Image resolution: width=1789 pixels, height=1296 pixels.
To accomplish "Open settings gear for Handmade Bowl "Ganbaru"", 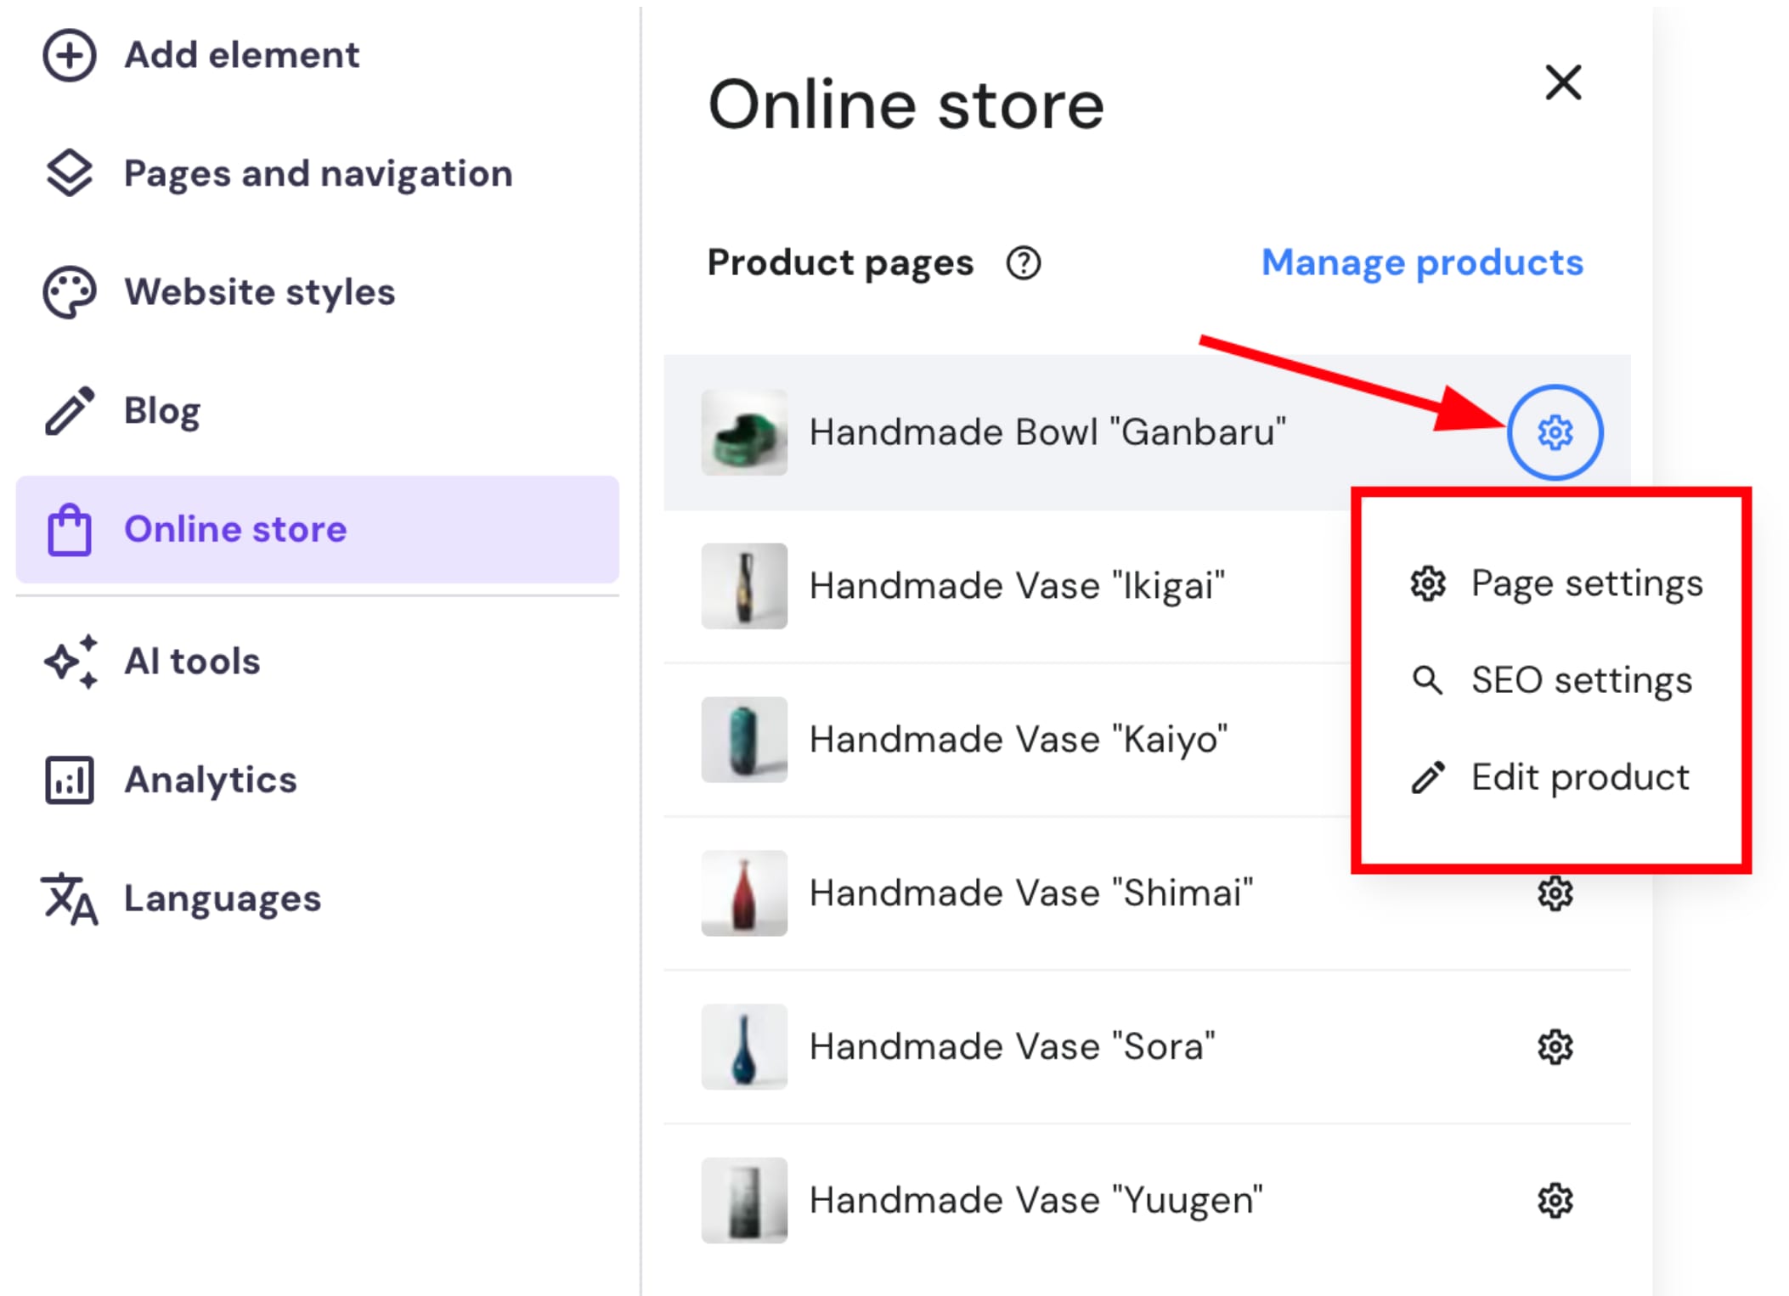I will [1555, 431].
